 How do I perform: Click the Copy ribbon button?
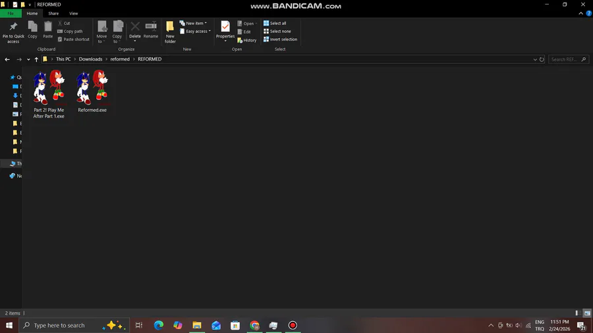click(32, 30)
